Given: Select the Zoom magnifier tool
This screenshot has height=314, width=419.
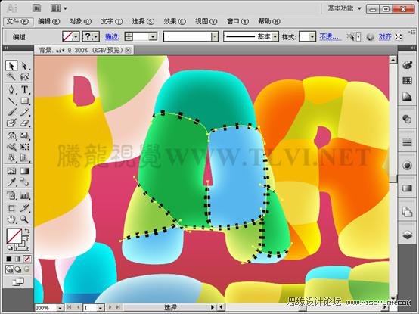Looking at the screenshot, I should coord(24,219).
